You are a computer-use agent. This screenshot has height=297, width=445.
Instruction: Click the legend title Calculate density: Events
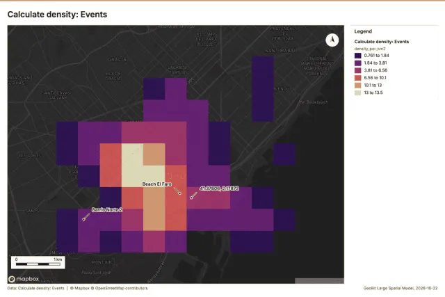point(382,42)
